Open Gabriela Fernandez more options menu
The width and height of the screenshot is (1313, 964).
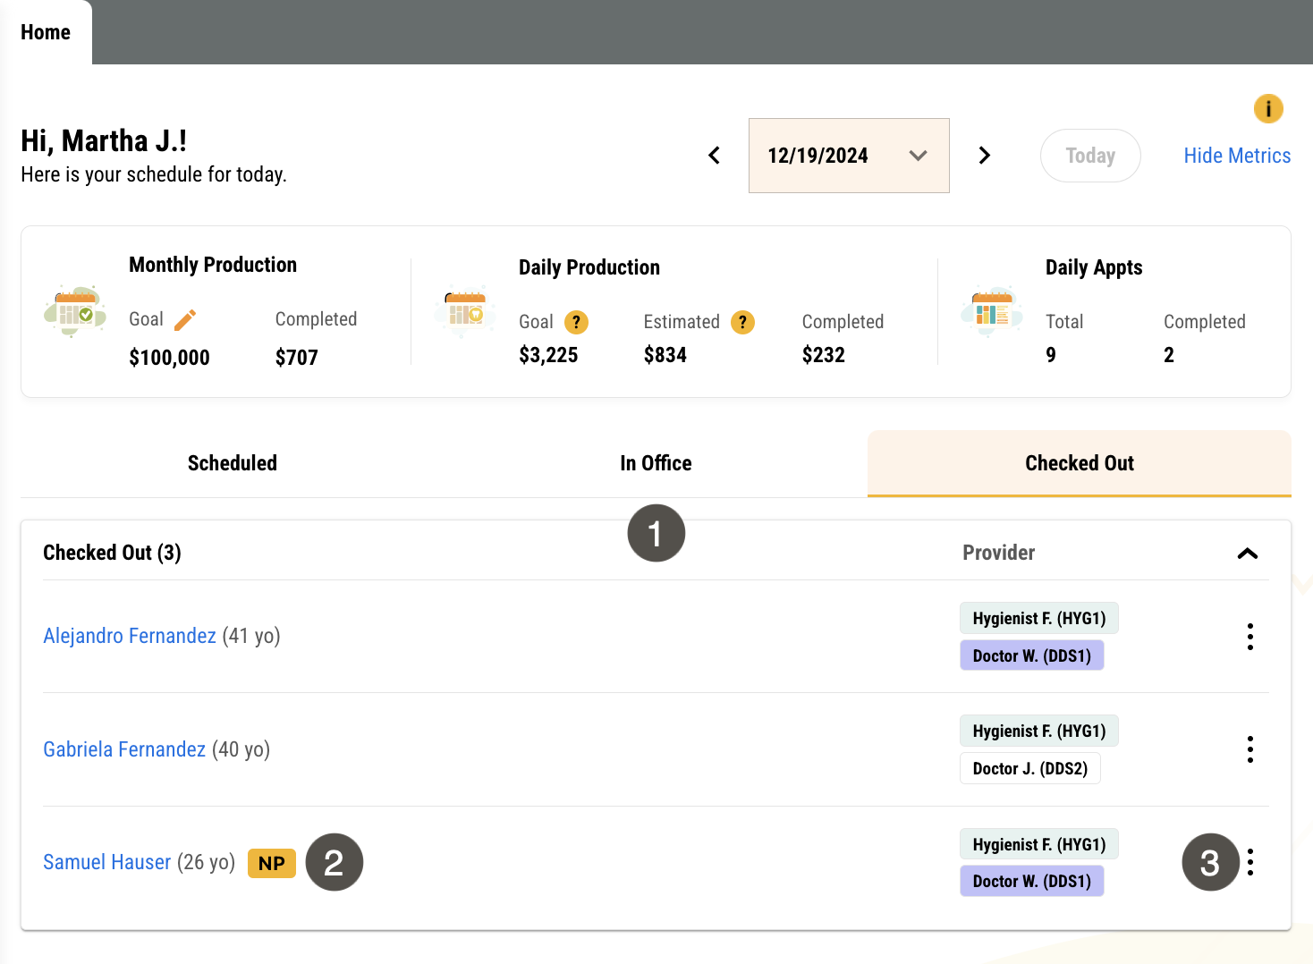pos(1250,749)
